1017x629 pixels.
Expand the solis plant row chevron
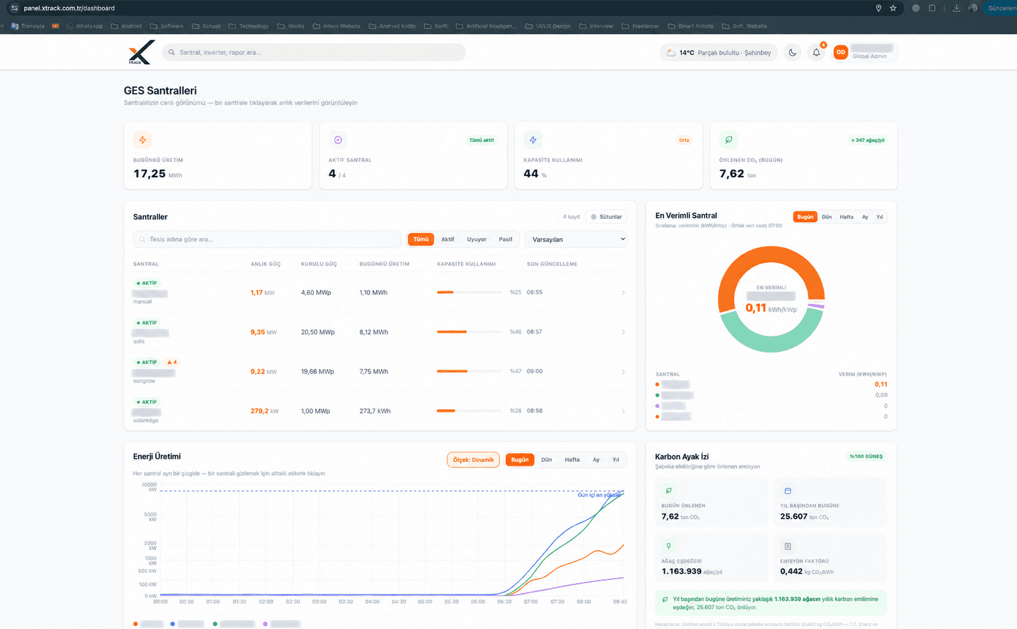pyautogui.click(x=623, y=332)
